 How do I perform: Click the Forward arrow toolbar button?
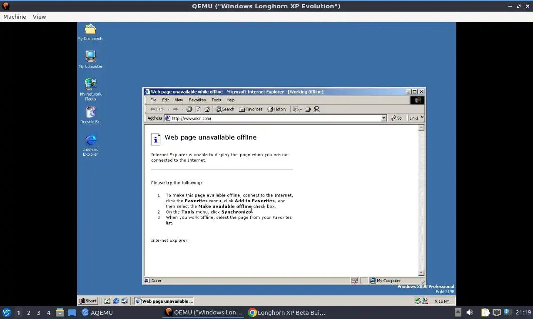175,109
